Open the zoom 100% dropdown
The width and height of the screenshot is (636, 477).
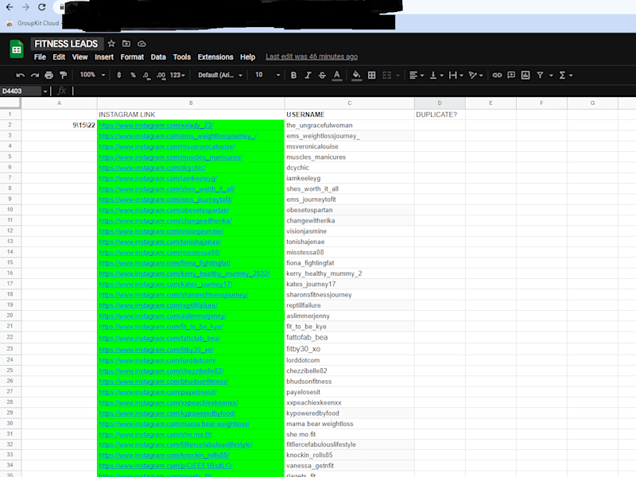pyautogui.click(x=92, y=75)
